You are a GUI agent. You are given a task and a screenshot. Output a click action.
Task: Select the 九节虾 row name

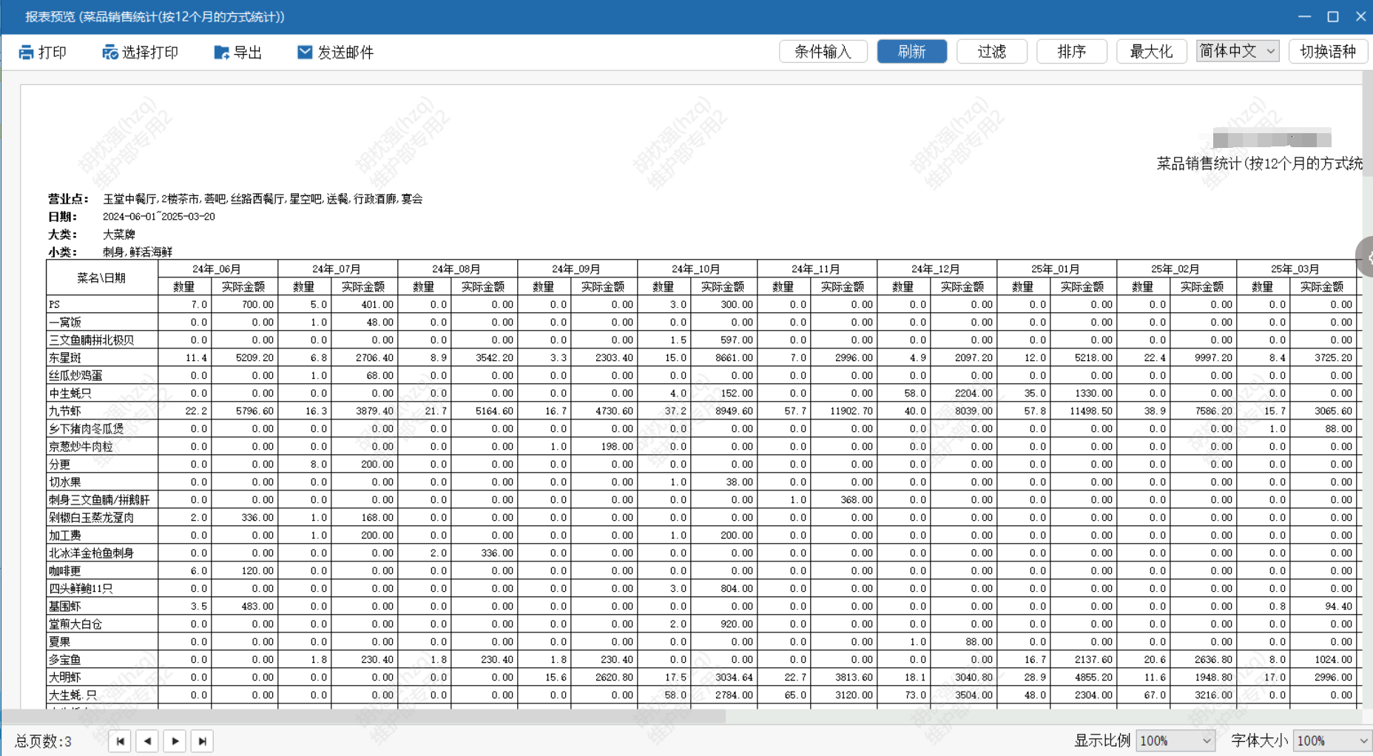pos(102,411)
